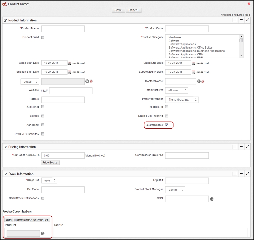Click search icon next to Contact Name

(x=199, y=81)
